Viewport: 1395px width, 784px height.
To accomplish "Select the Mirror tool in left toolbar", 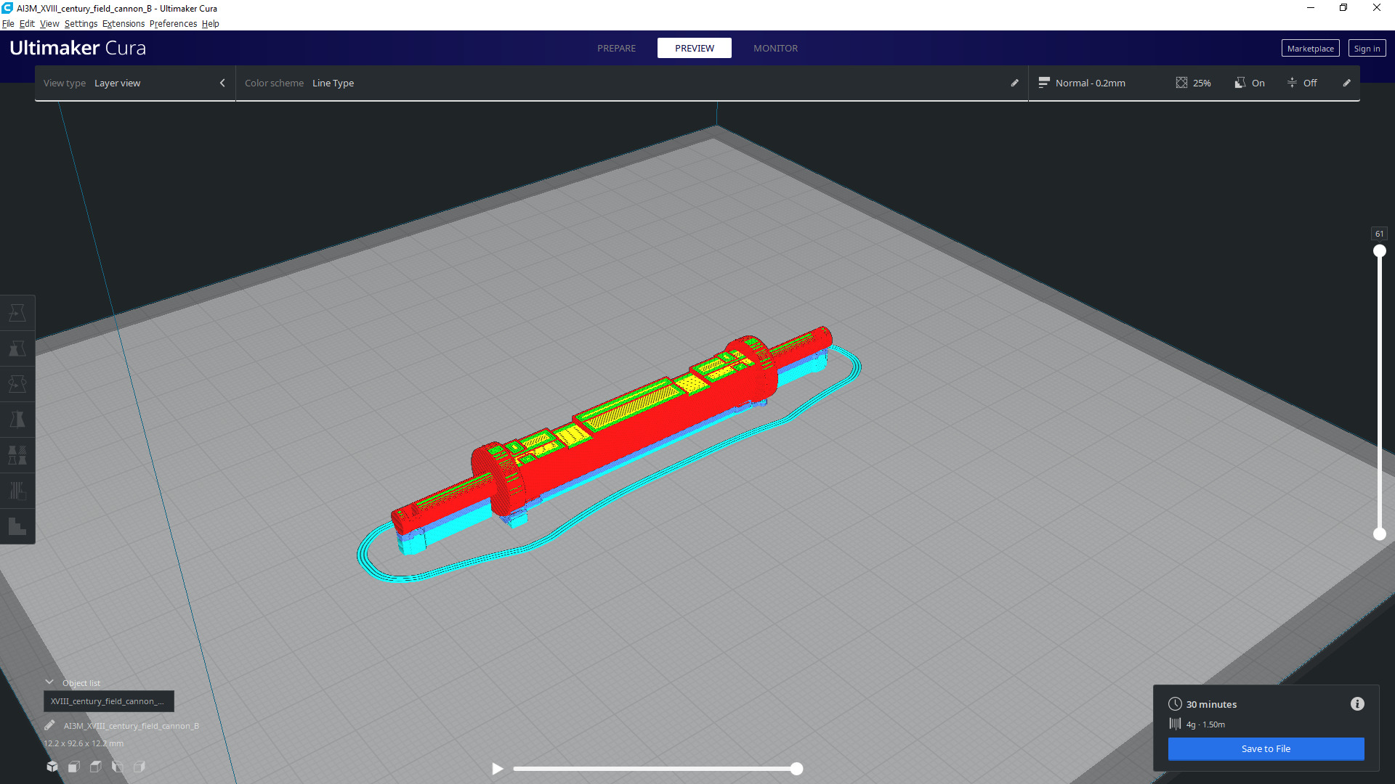I will [17, 420].
